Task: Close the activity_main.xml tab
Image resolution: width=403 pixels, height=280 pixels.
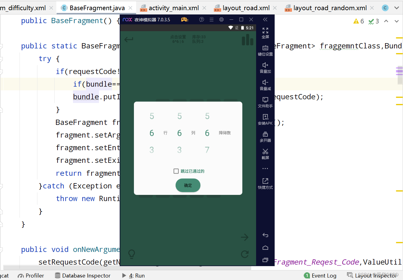Action: [x=205, y=8]
